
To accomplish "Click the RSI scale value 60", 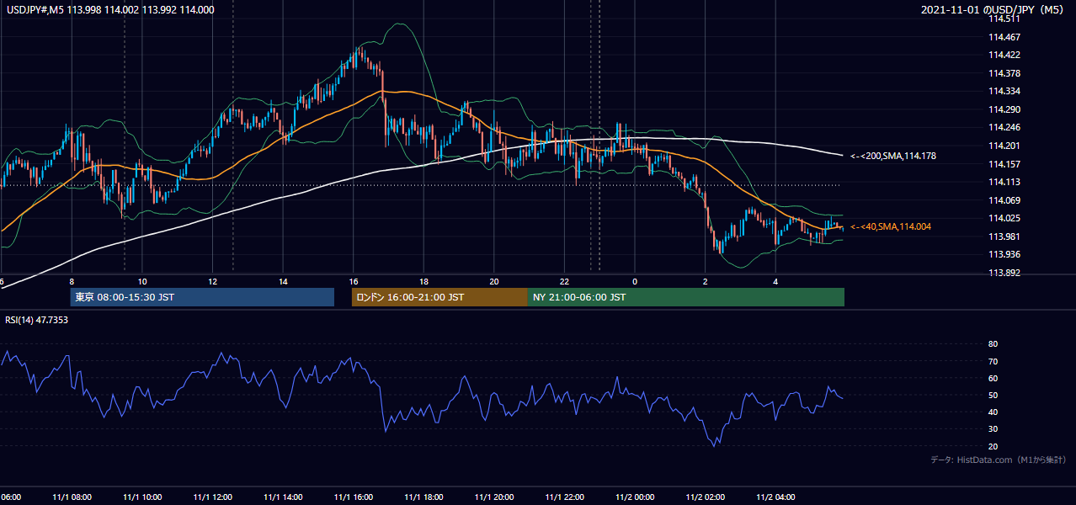I will [x=993, y=378].
